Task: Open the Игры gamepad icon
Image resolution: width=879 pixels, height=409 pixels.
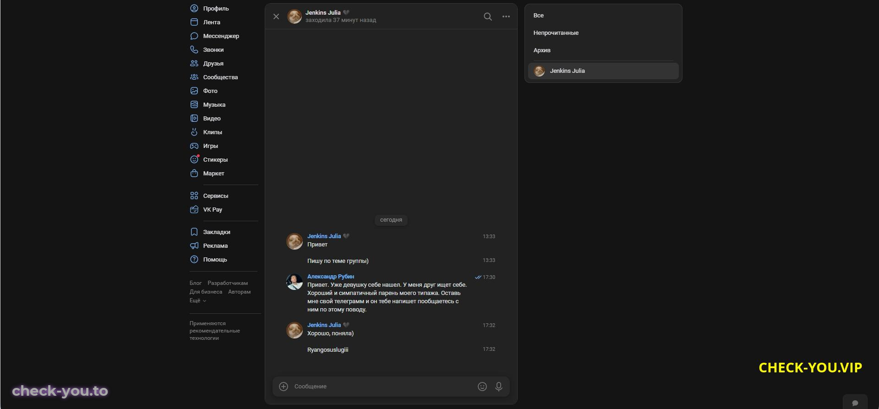Action: tap(194, 146)
